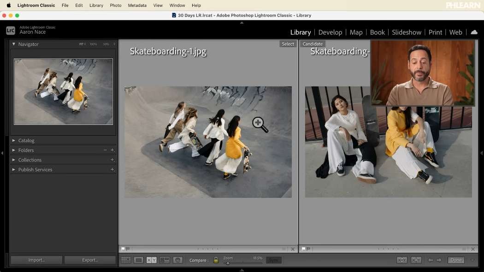Click the Zoom value 18.5%
The image size is (484, 272).
(x=257, y=258)
